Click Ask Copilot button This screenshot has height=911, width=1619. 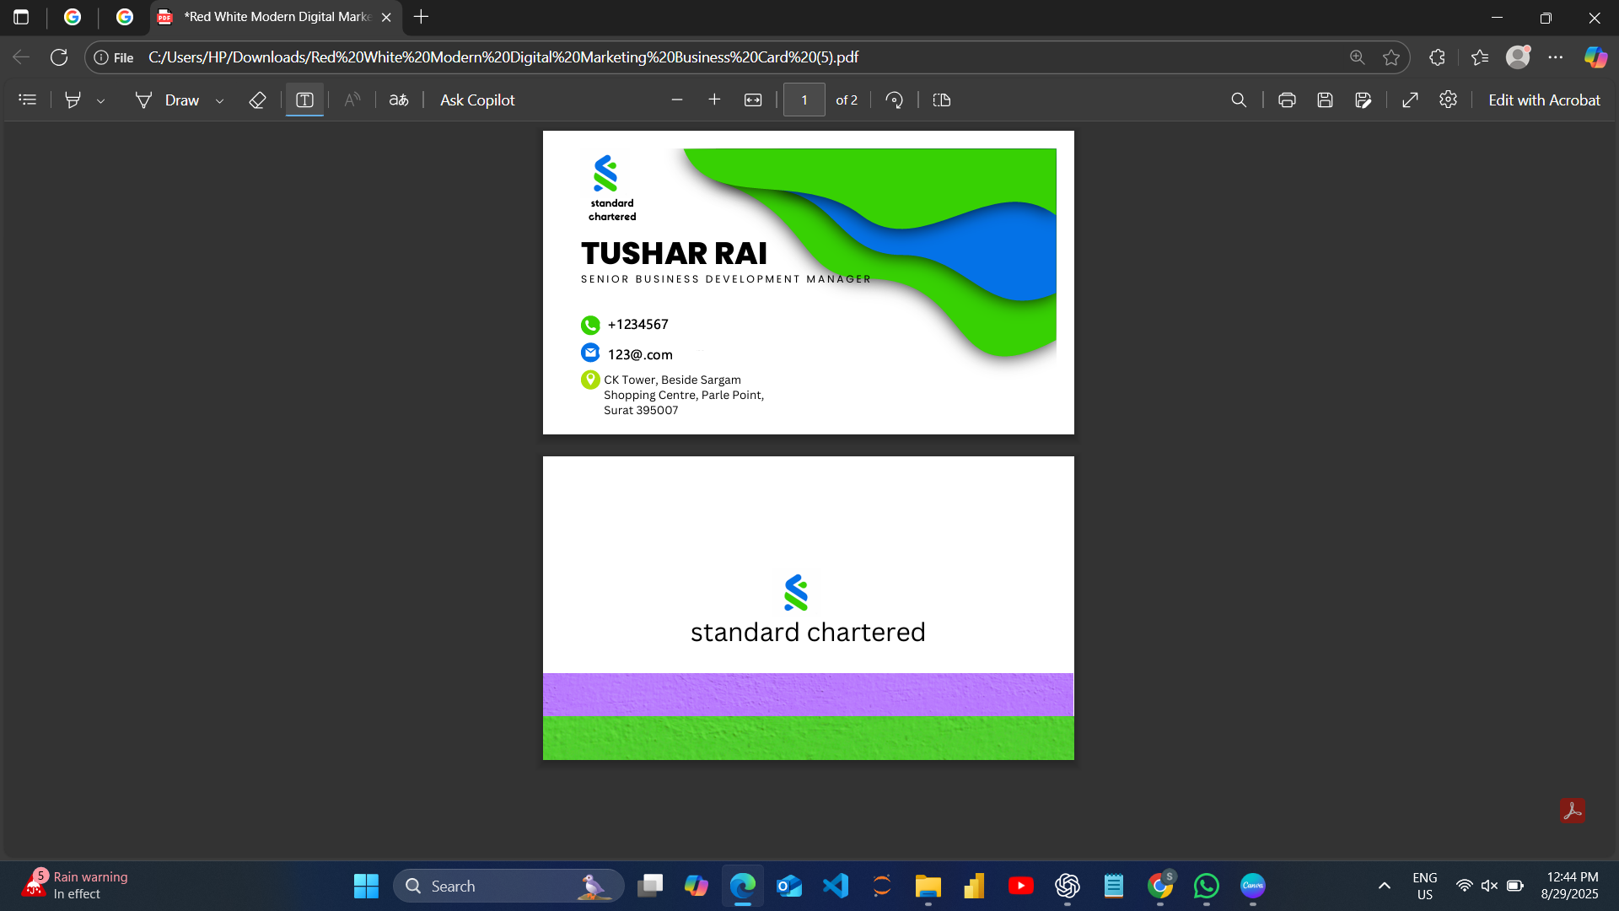tap(477, 100)
